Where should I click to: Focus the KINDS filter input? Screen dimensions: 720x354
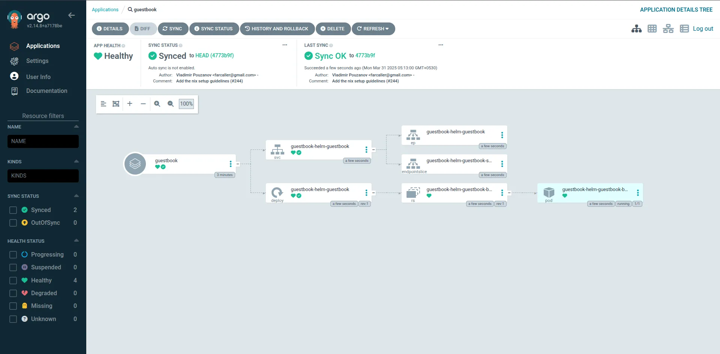pos(43,176)
